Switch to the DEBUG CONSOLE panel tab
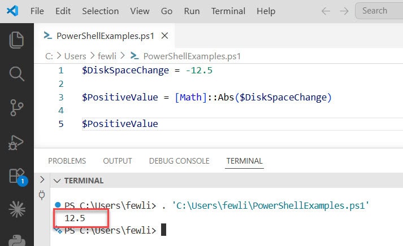Image resolution: width=403 pixels, height=246 pixels. pyautogui.click(x=179, y=161)
